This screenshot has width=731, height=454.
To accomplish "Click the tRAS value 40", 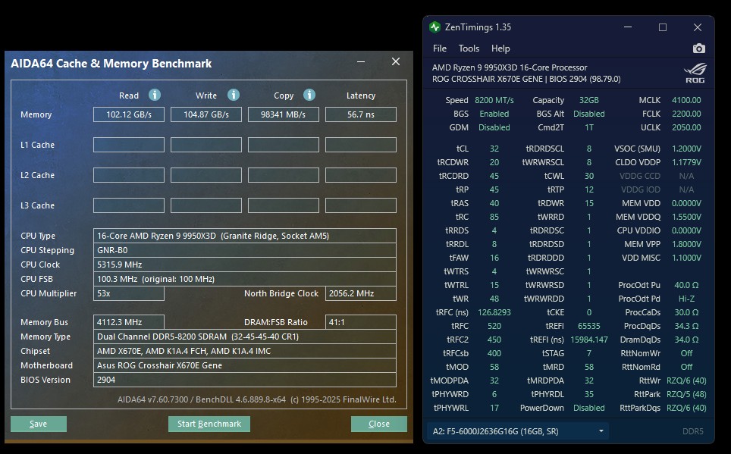I will [x=494, y=203].
